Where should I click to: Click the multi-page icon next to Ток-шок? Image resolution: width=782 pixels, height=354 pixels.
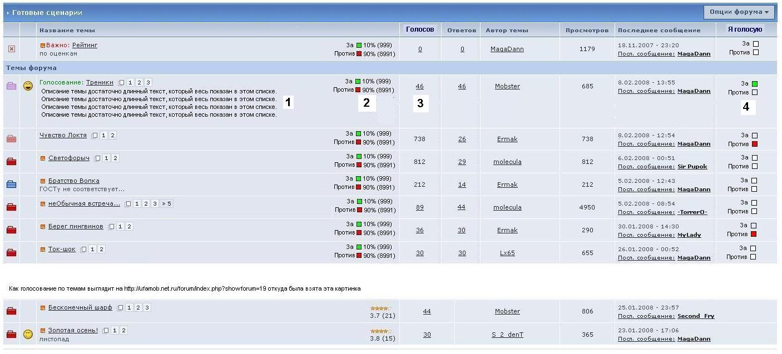coord(83,250)
